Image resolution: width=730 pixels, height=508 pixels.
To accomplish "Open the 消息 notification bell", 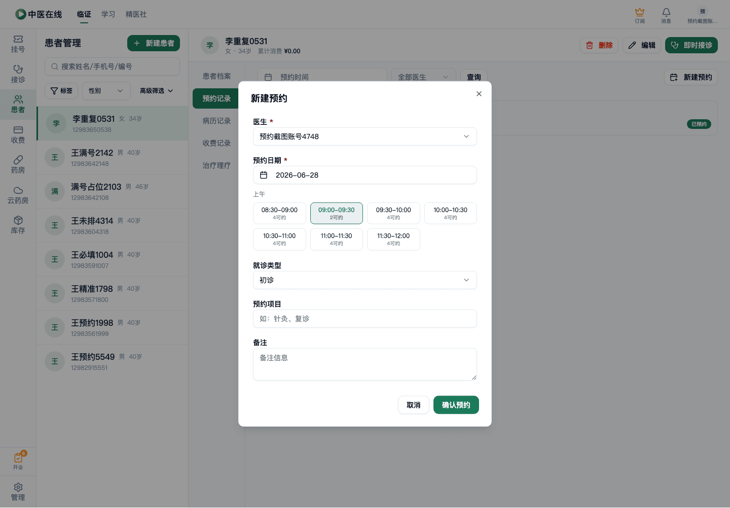I will point(666,15).
